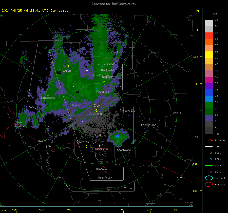Click the ThreeHills label
The image size is (228, 213).
pos(127,111)
